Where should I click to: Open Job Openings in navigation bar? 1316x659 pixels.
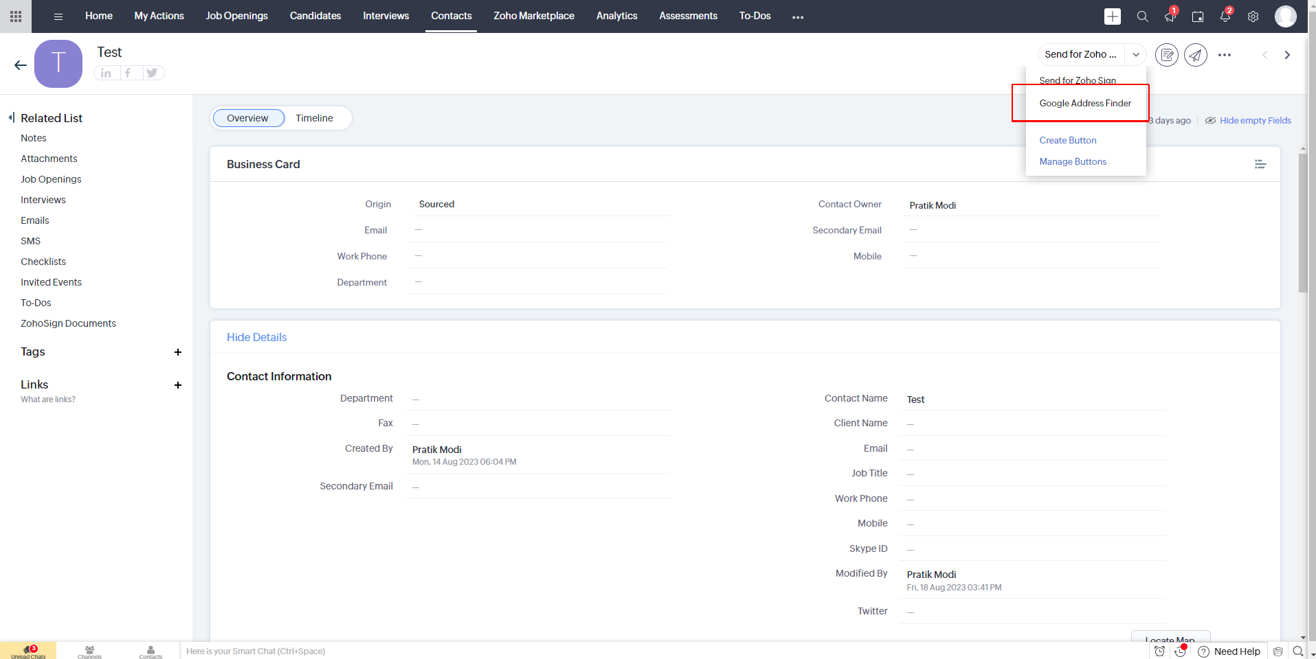click(237, 16)
